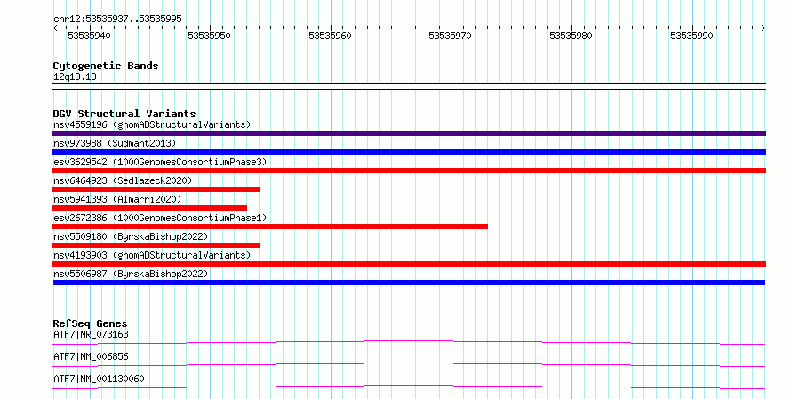The width and height of the screenshot is (791, 399).
Task: Click the ruler's left arrow end
Action: pos(55,28)
